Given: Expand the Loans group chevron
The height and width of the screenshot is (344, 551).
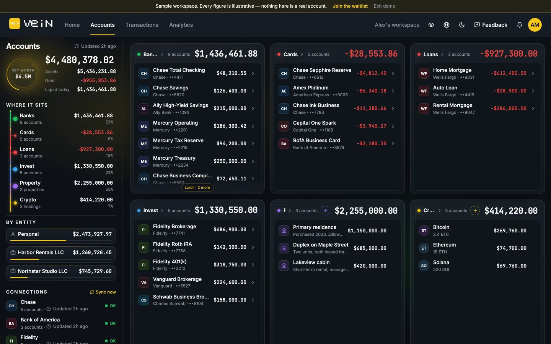Looking at the screenshot, I should (x=442, y=54).
